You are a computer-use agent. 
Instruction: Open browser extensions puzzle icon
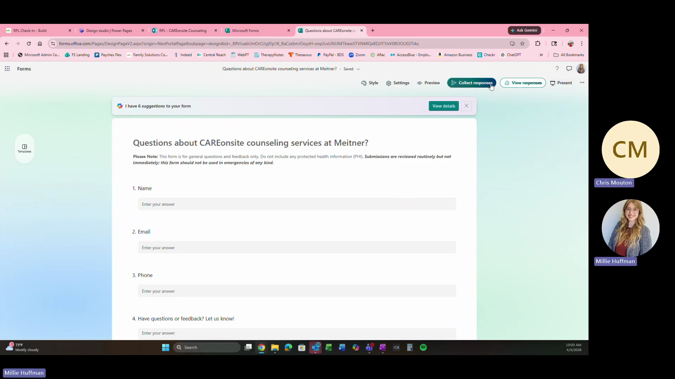(538, 44)
